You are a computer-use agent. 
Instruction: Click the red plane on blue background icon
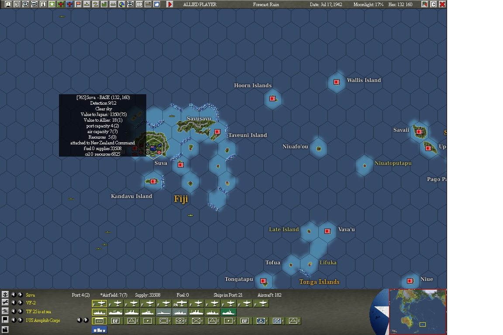tap(69, 4)
